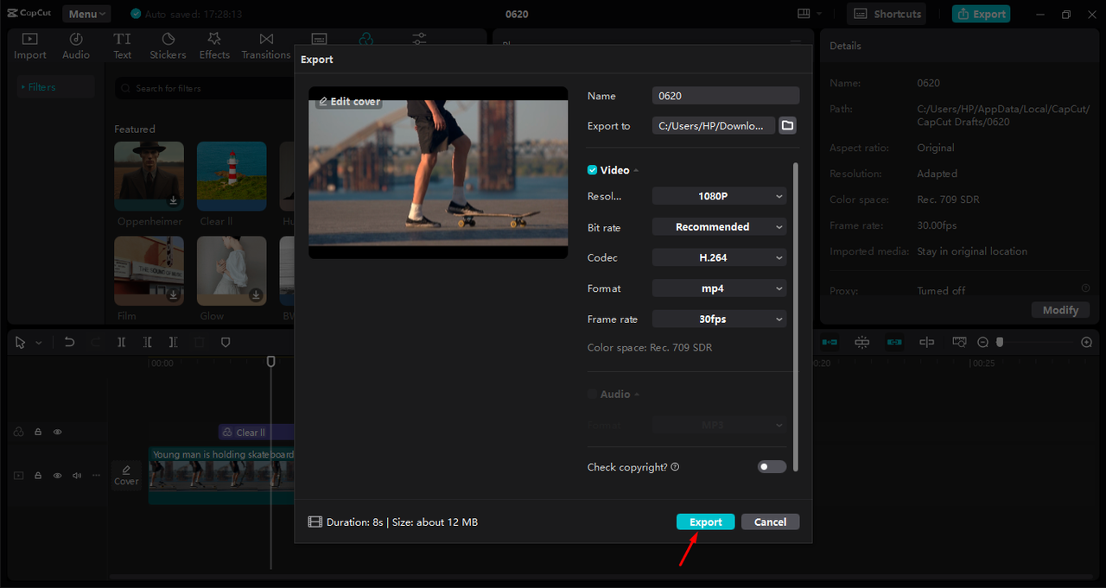Open the Frame rate dropdown showing 30fps
The image size is (1106, 588).
click(x=719, y=319)
